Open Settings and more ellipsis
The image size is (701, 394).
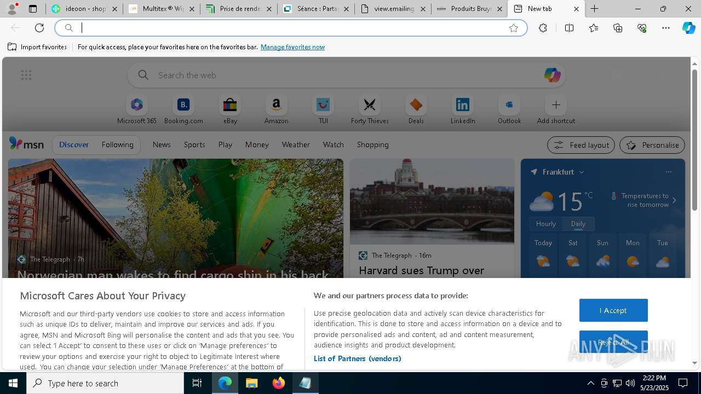666,28
